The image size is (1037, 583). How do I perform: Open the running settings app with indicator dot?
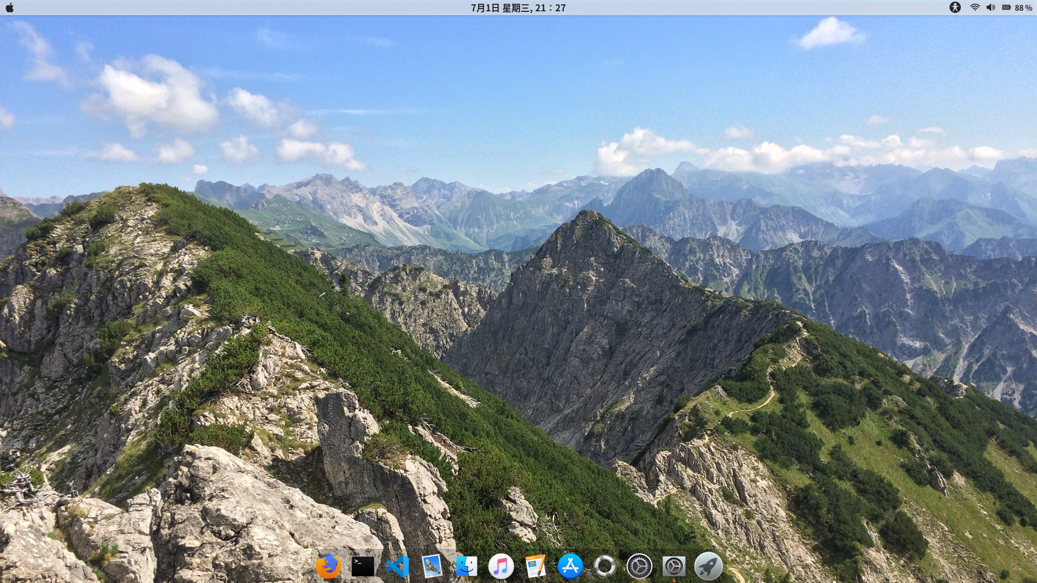[675, 566]
